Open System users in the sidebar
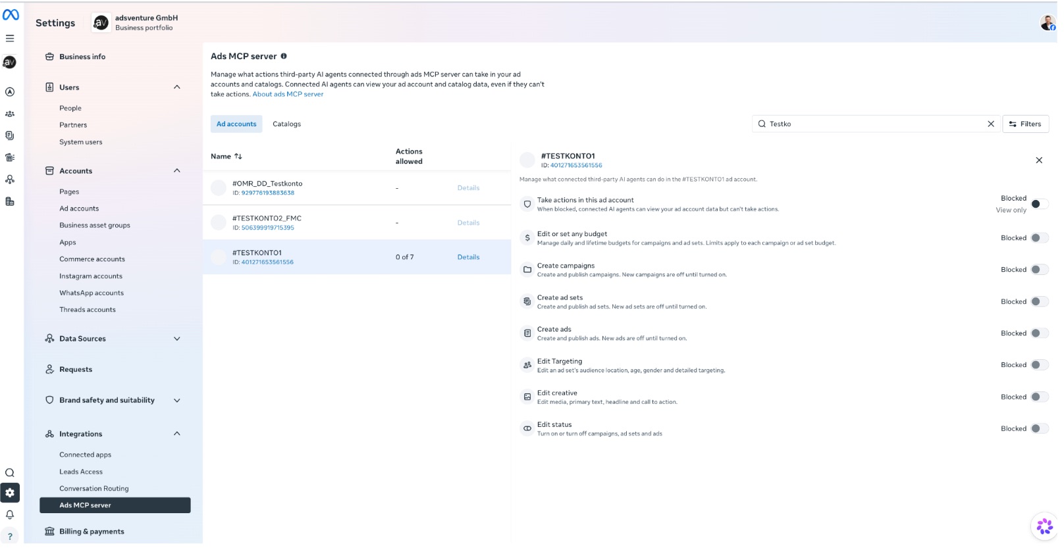 coord(81,142)
